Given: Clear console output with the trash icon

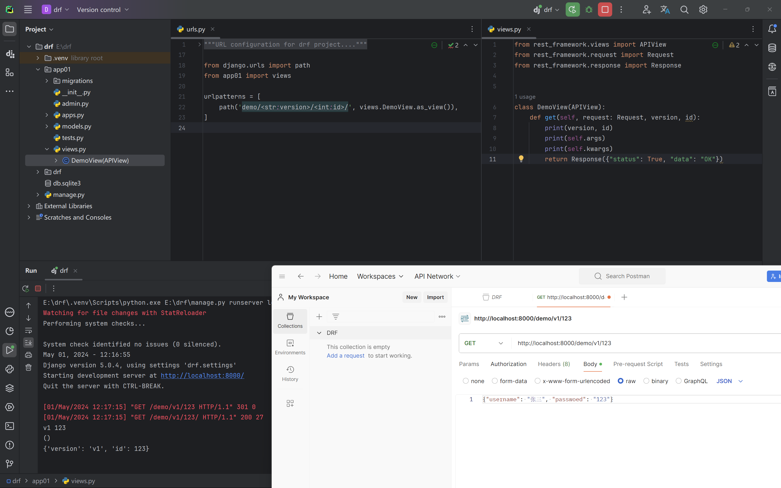Looking at the screenshot, I should 28,367.
